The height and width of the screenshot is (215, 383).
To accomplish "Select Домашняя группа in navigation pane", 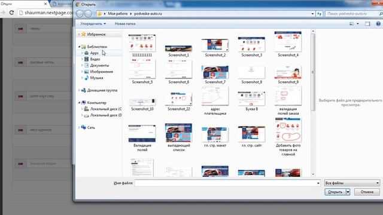I will pyautogui.click(x=102, y=90).
